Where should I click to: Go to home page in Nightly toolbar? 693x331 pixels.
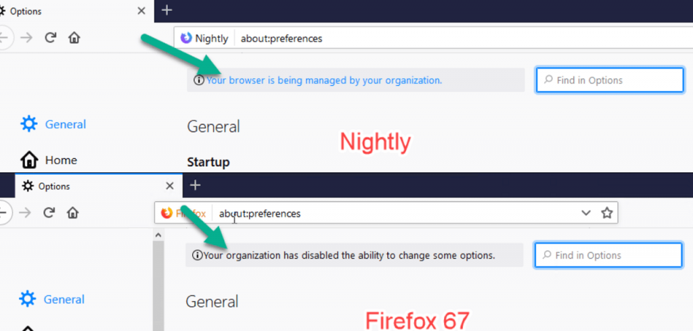point(74,38)
